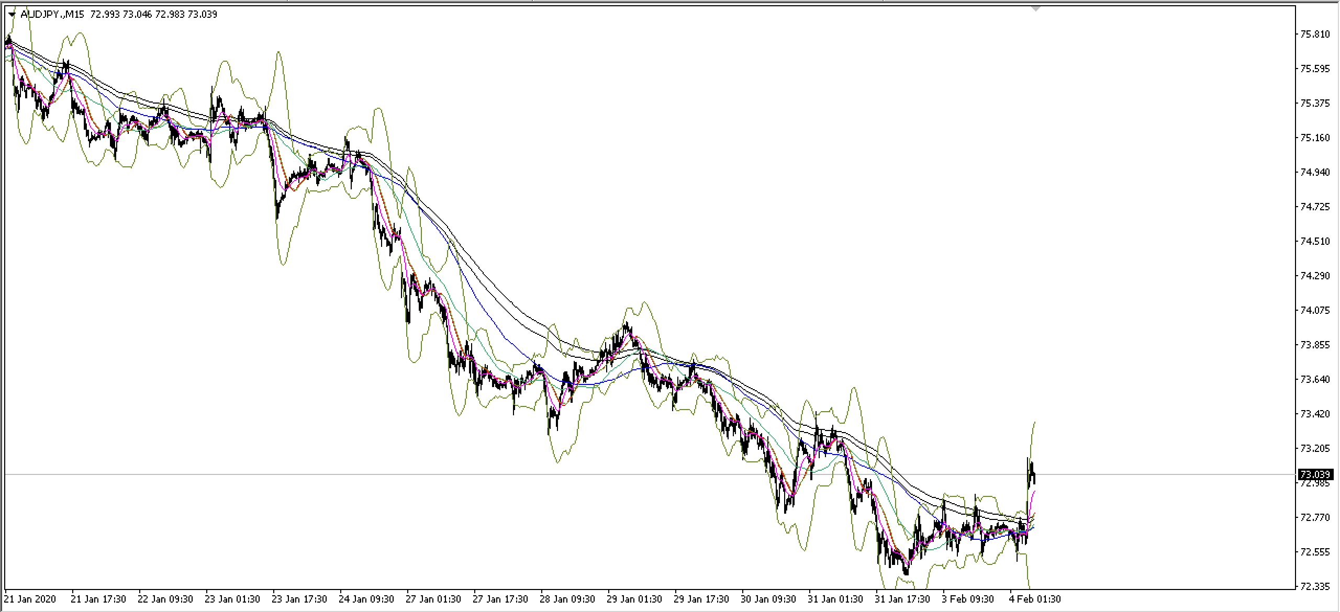The image size is (1340, 612).
Task: Click the AUDJPY,M15 symbol label
Action: pyautogui.click(x=52, y=15)
